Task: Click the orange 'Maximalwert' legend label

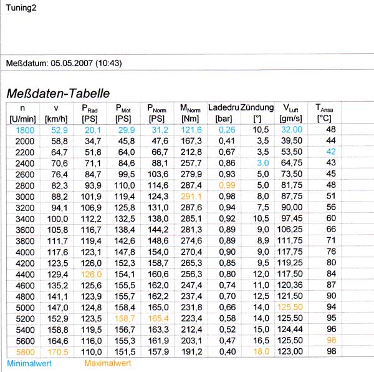Action: click(108, 363)
